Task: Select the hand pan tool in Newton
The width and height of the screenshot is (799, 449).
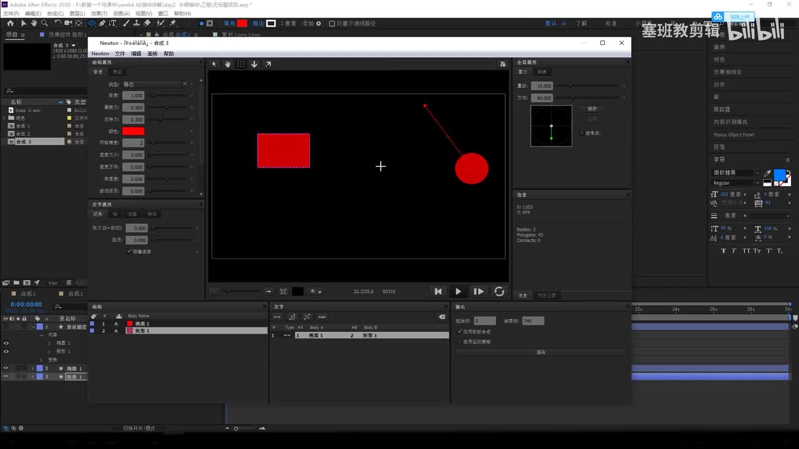Action: click(228, 64)
